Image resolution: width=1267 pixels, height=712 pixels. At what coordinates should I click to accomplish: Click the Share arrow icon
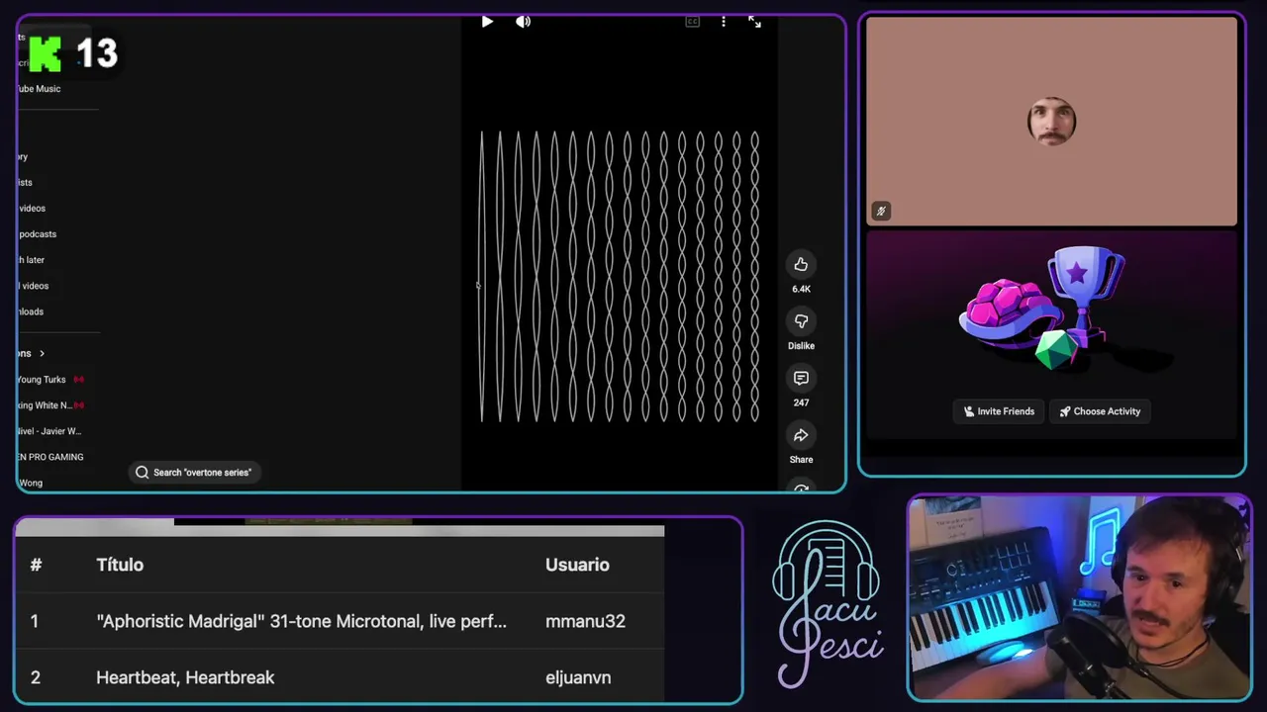point(801,435)
